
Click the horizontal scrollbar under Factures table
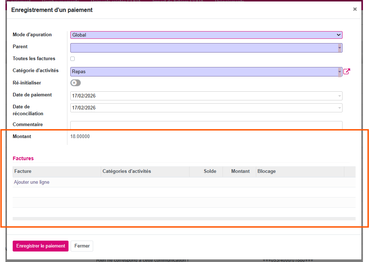click(184, 219)
